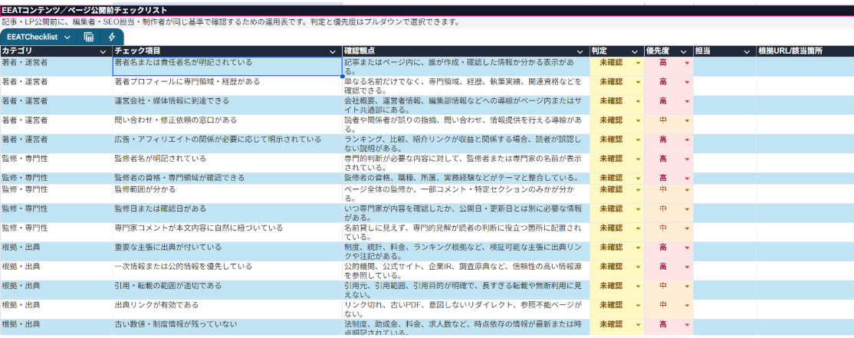Open 優先度 dropdown for 運営会社・媒体情報に到達できる
Viewport: 854px width, 338px height.
coord(687,101)
